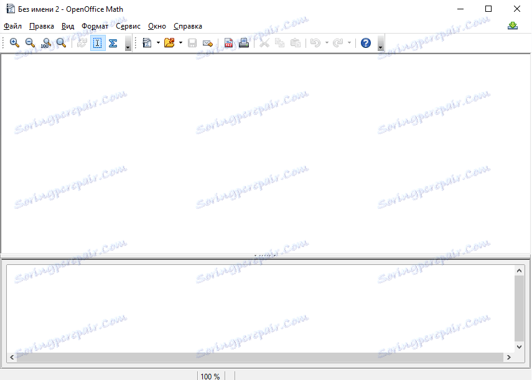Screen dimensions: 532x380
Task: Open the Symbols catalog (Σ icon)
Action: (113, 43)
